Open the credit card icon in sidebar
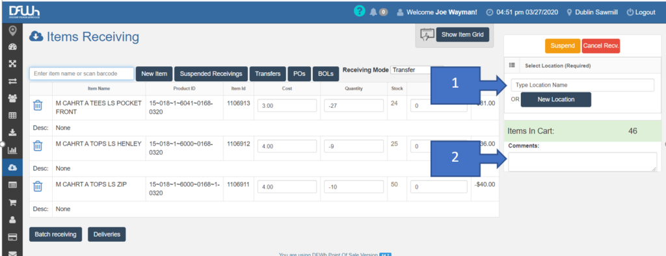Screen dimensions: 666x256 pyautogui.click(x=12, y=237)
